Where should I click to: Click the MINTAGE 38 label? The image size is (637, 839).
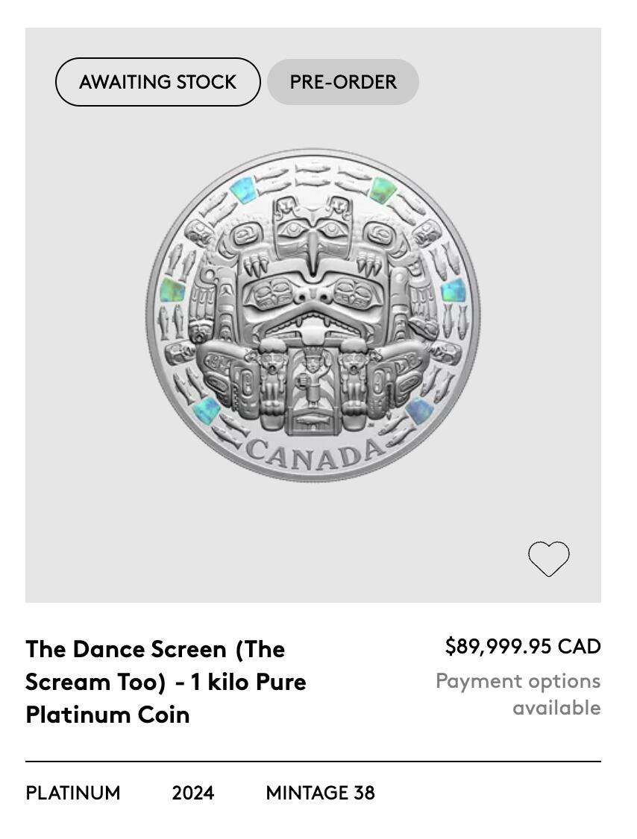tap(320, 793)
